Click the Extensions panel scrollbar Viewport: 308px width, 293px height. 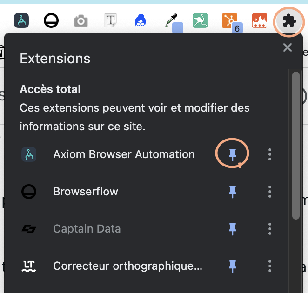296,145
